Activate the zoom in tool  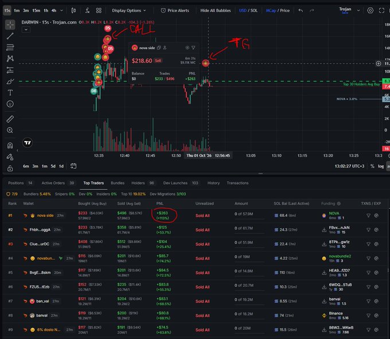coord(10,130)
